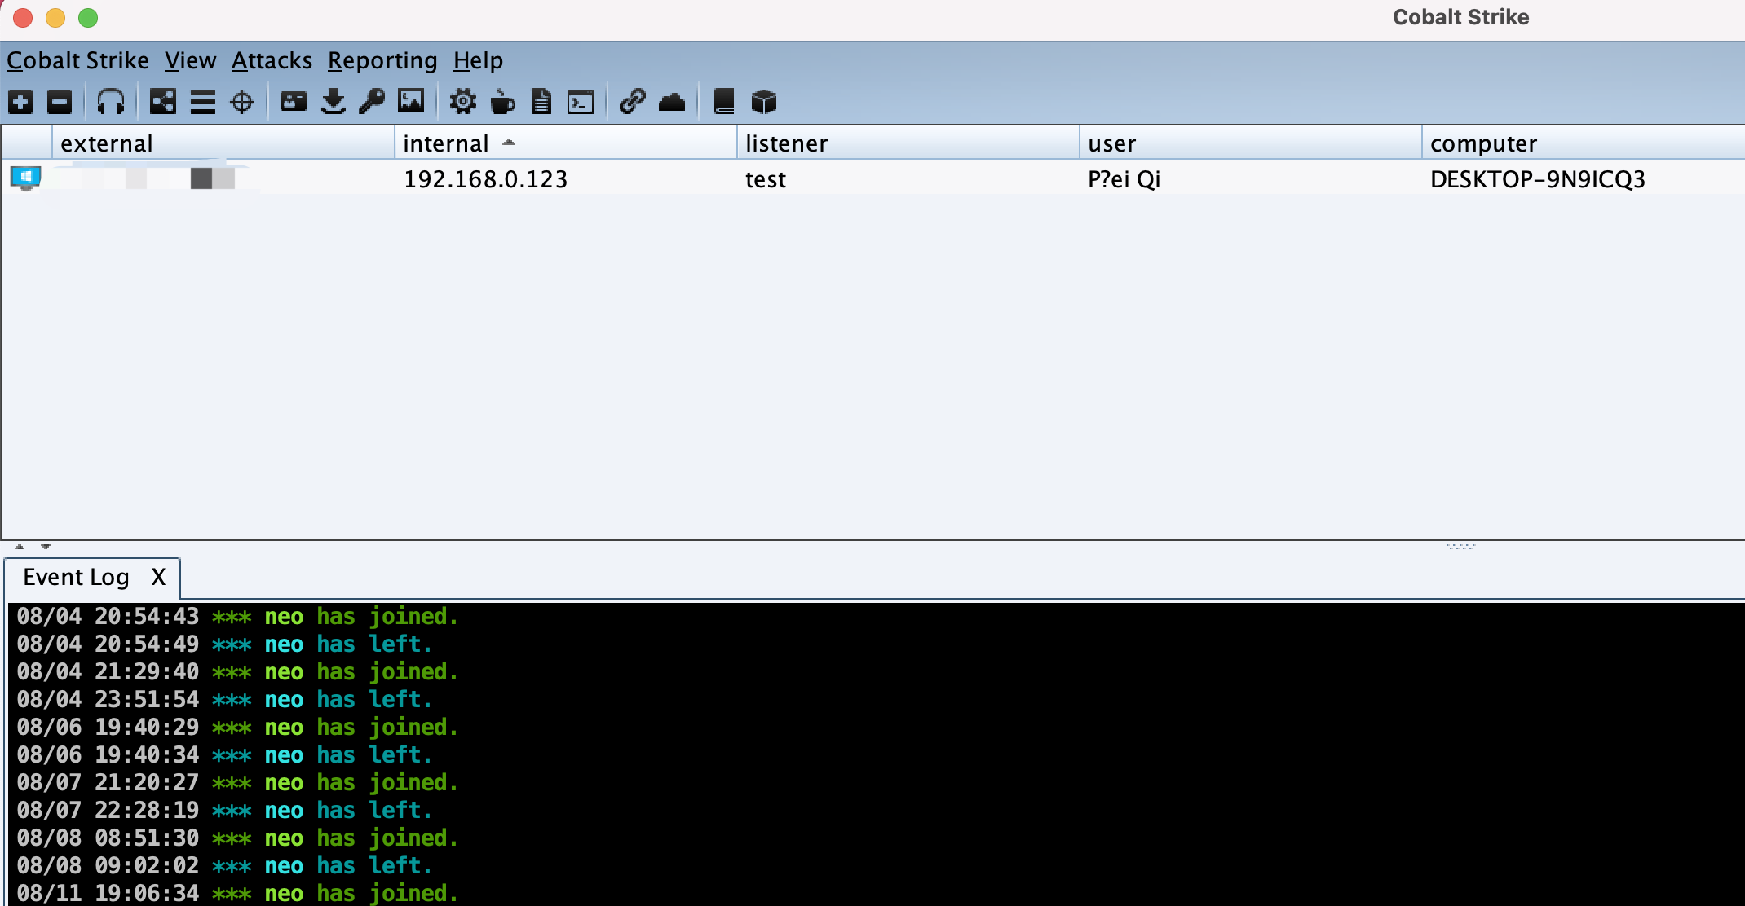Viewport: 1745px width, 906px height.
Task: Click the disconnect from team server minus icon
Action: coord(60,102)
